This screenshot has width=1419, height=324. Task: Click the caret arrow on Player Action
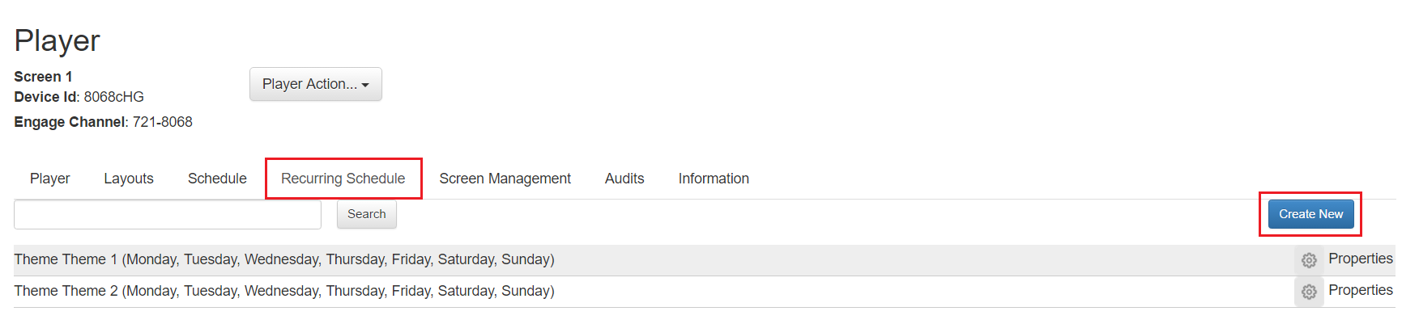[365, 86]
